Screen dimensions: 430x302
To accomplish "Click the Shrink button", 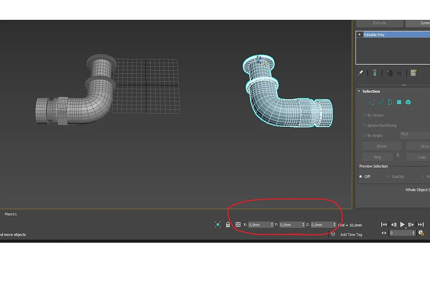I will click(x=382, y=146).
